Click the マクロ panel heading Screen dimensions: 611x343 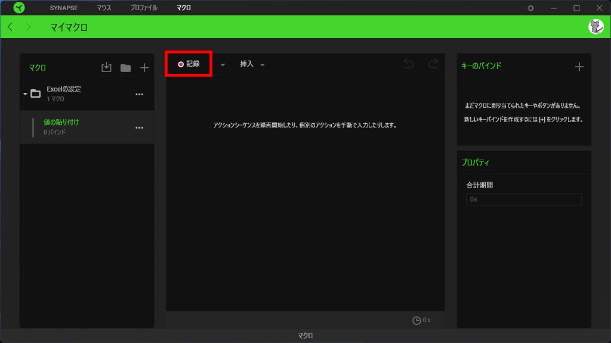[x=38, y=68]
